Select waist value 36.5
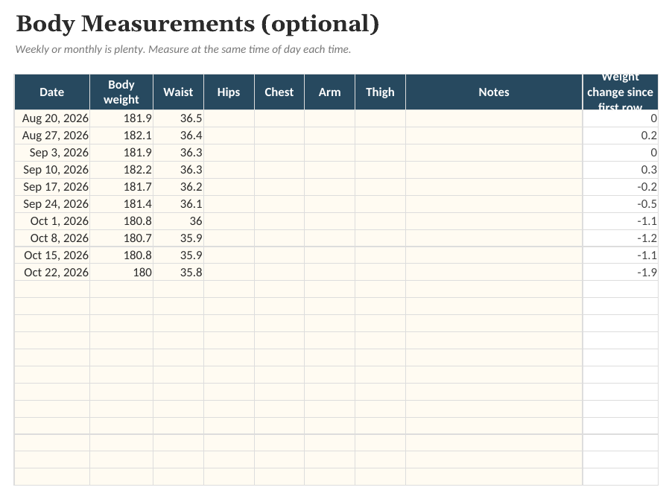The width and height of the screenshot is (672, 499). pyautogui.click(x=178, y=118)
